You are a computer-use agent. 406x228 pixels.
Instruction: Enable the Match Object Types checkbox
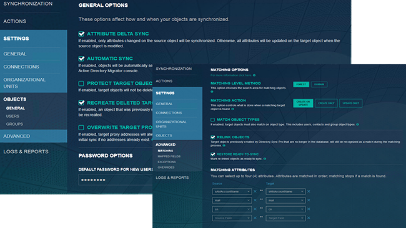[x=212, y=120]
